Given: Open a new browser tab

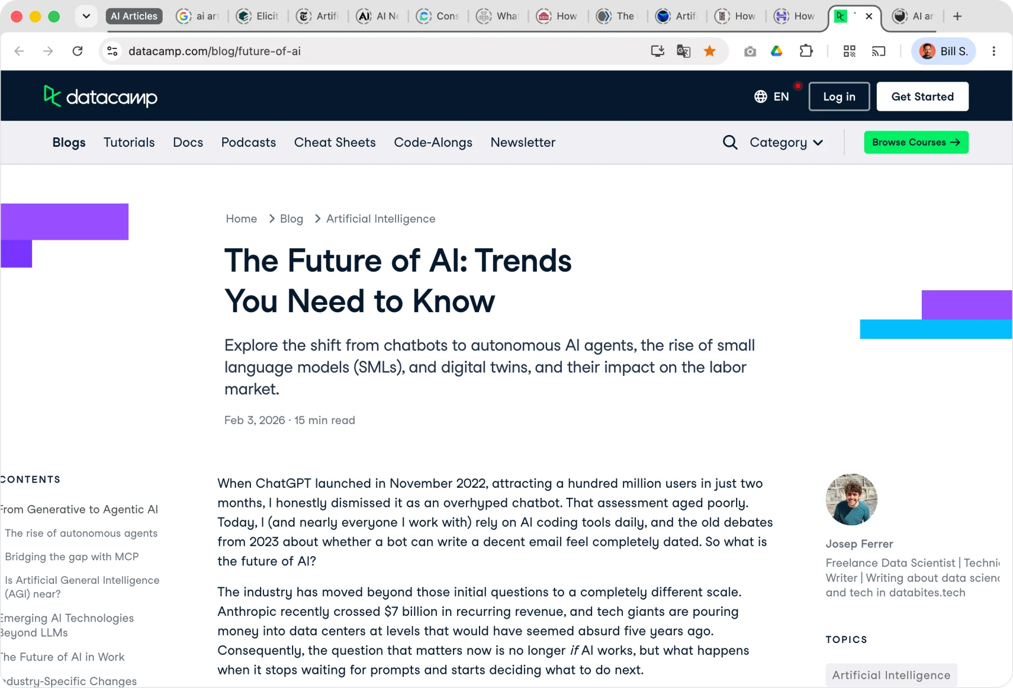Looking at the screenshot, I should click(957, 16).
